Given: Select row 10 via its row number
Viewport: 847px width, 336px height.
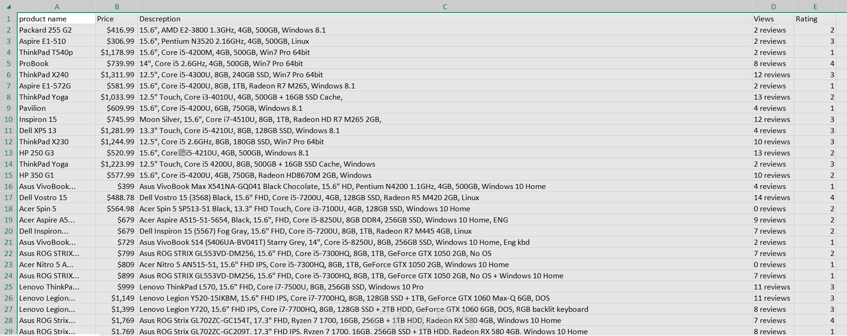Looking at the screenshot, I should (x=8, y=119).
